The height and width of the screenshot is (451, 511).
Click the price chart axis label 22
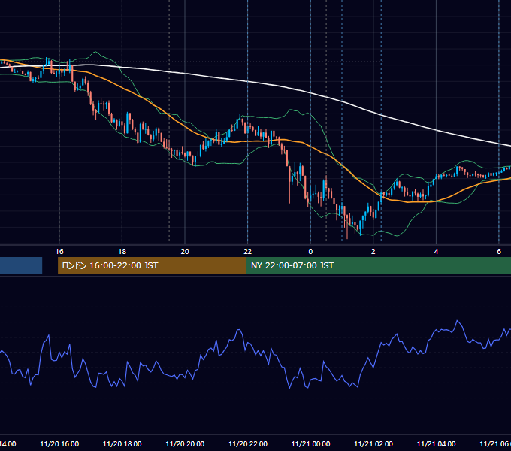tap(248, 252)
